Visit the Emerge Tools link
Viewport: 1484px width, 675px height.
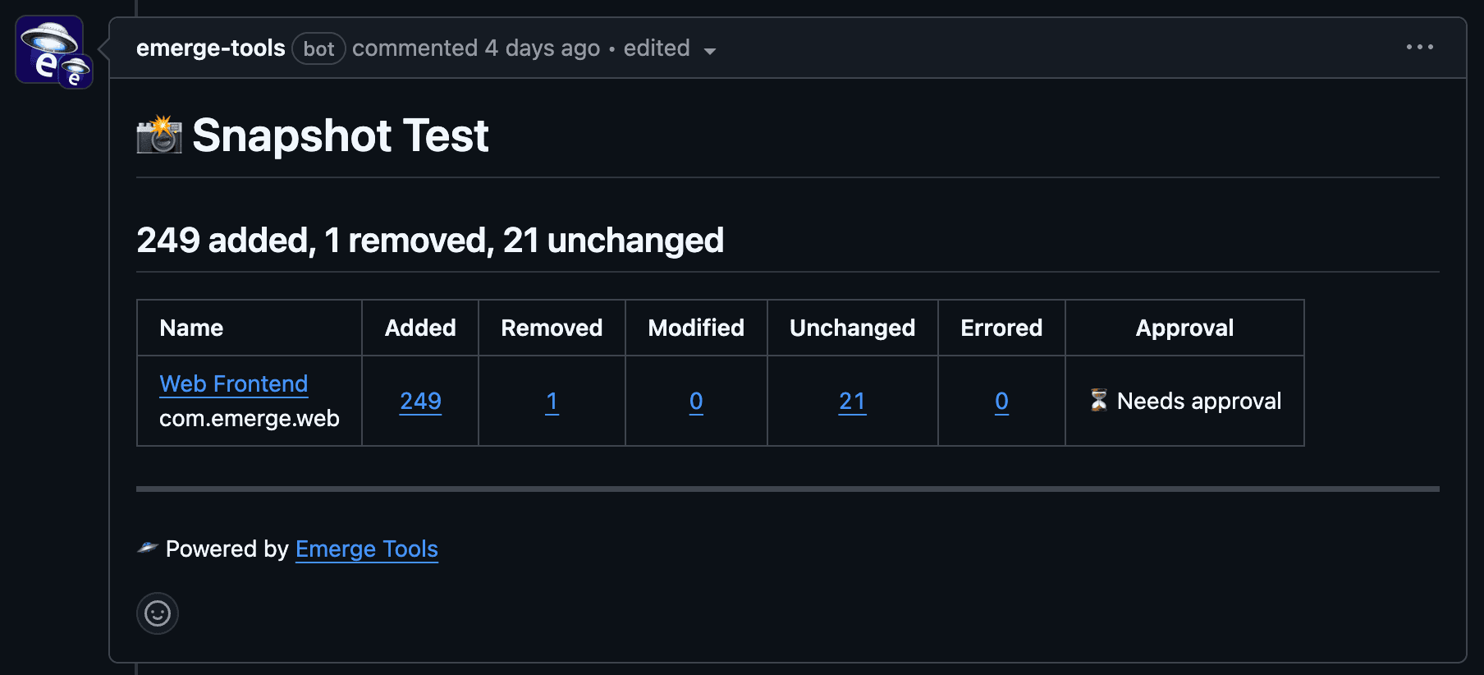pyautogui.click(x=366, y=549)
